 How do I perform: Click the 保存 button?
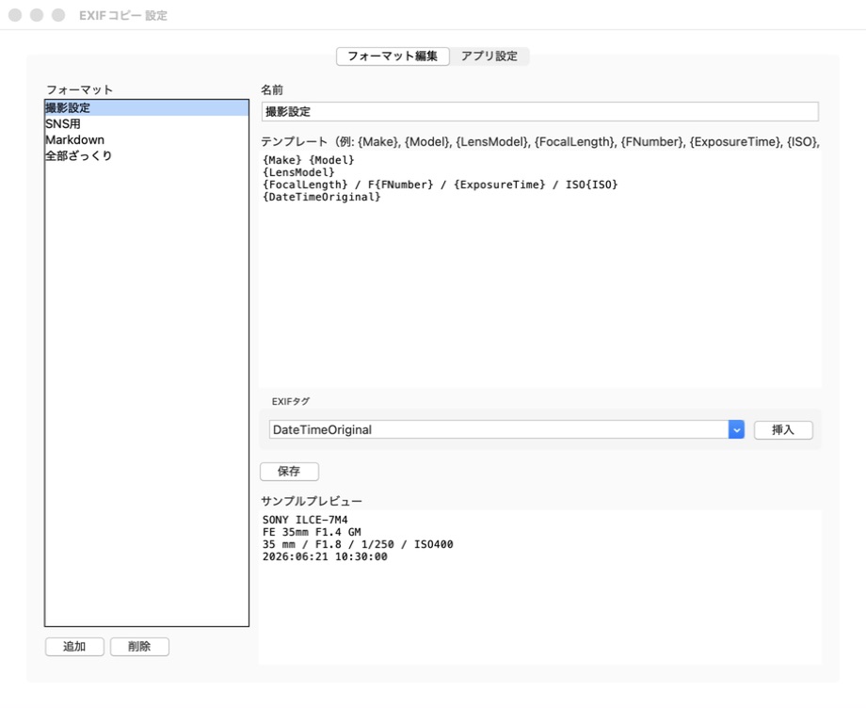pos(289,472)
